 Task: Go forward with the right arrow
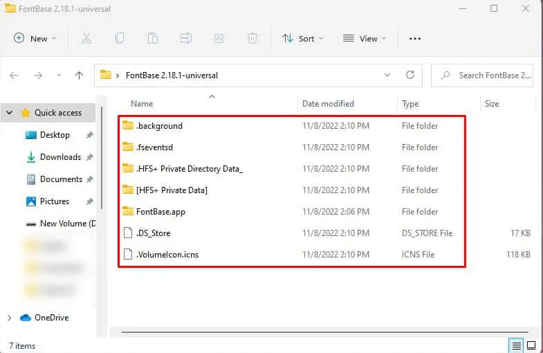coord(38,75)
